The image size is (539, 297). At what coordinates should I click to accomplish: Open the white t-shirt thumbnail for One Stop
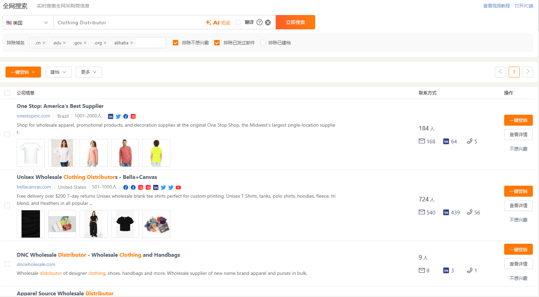coord(31,153)
